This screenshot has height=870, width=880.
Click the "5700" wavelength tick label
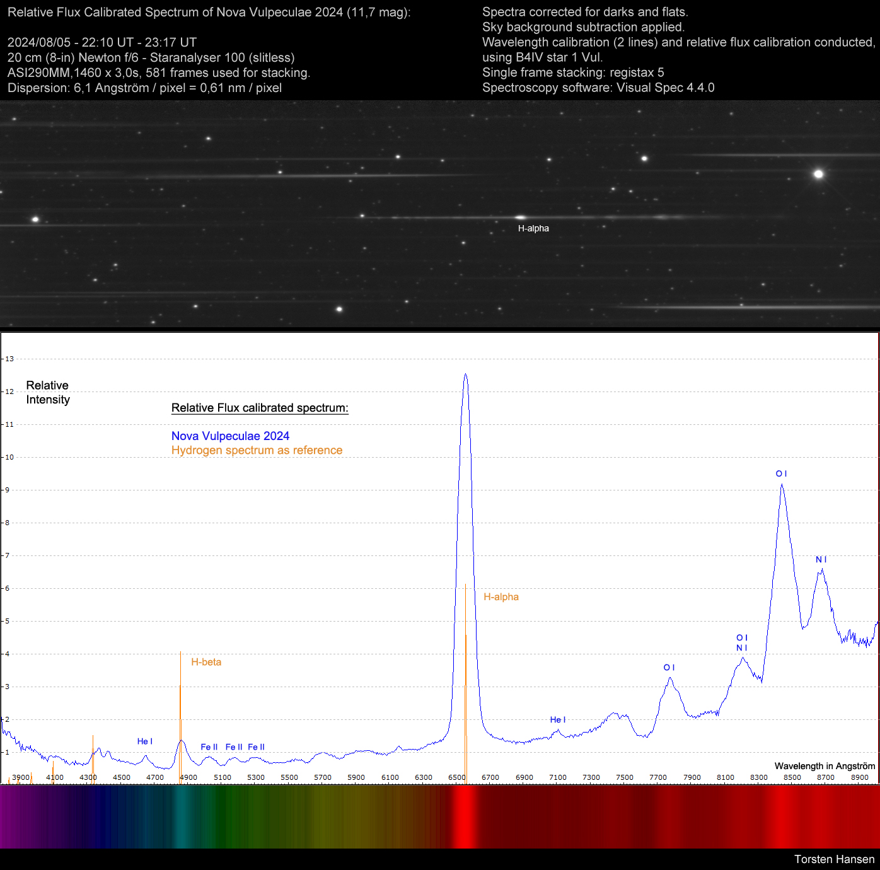(323, 777)
